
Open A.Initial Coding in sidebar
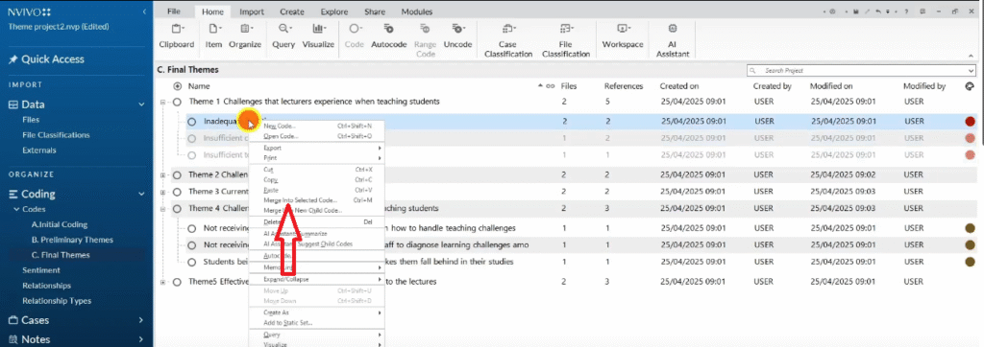pos(59,224)
